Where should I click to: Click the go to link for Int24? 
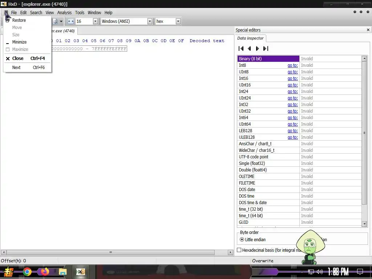[292, 91]
